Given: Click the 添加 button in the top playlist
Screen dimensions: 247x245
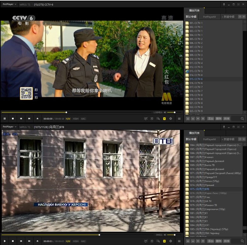Looking at the screenshot, I should [x=210, y=119].
